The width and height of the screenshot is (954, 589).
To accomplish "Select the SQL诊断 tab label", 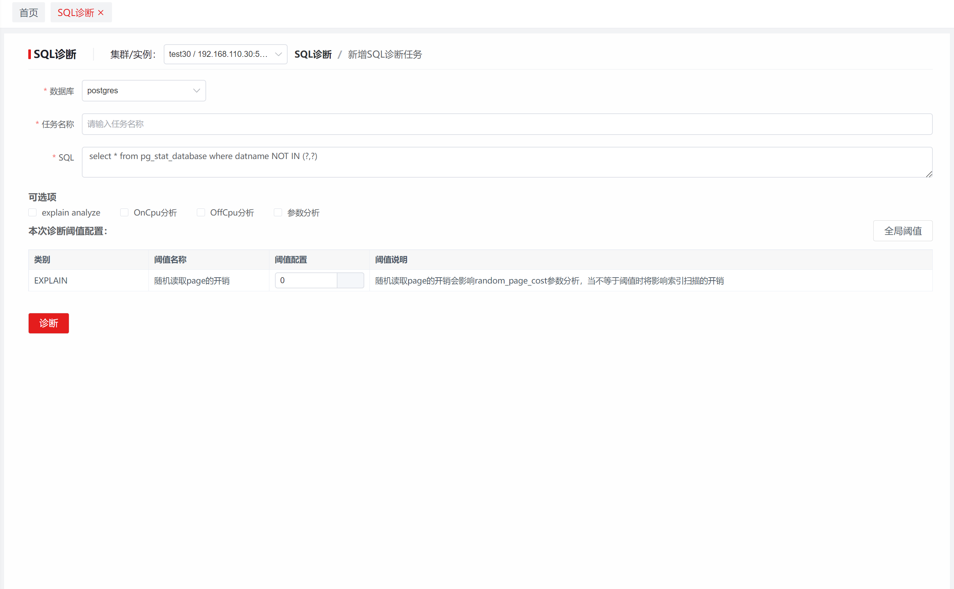I will click(76, 13).
